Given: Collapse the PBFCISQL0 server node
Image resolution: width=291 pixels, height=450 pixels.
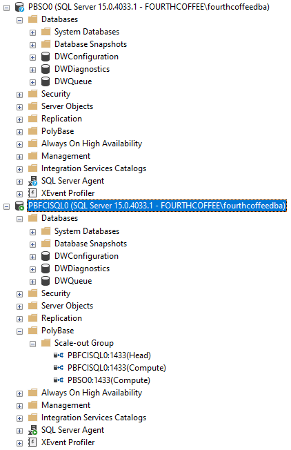Looking at the screenshot, I should [x=6, y=206].
